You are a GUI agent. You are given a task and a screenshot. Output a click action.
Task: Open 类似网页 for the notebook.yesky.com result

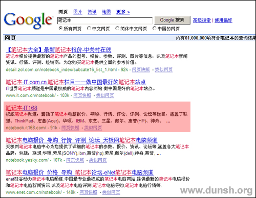[98, 160]
